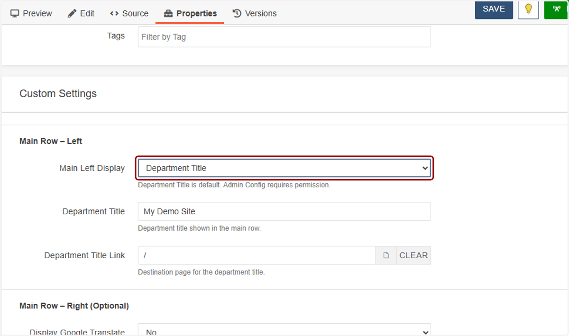Click 'Department title shown in the main row' text
Viewport: 569px width, 336px height.
pyautogui.click(x=200, y=228)
